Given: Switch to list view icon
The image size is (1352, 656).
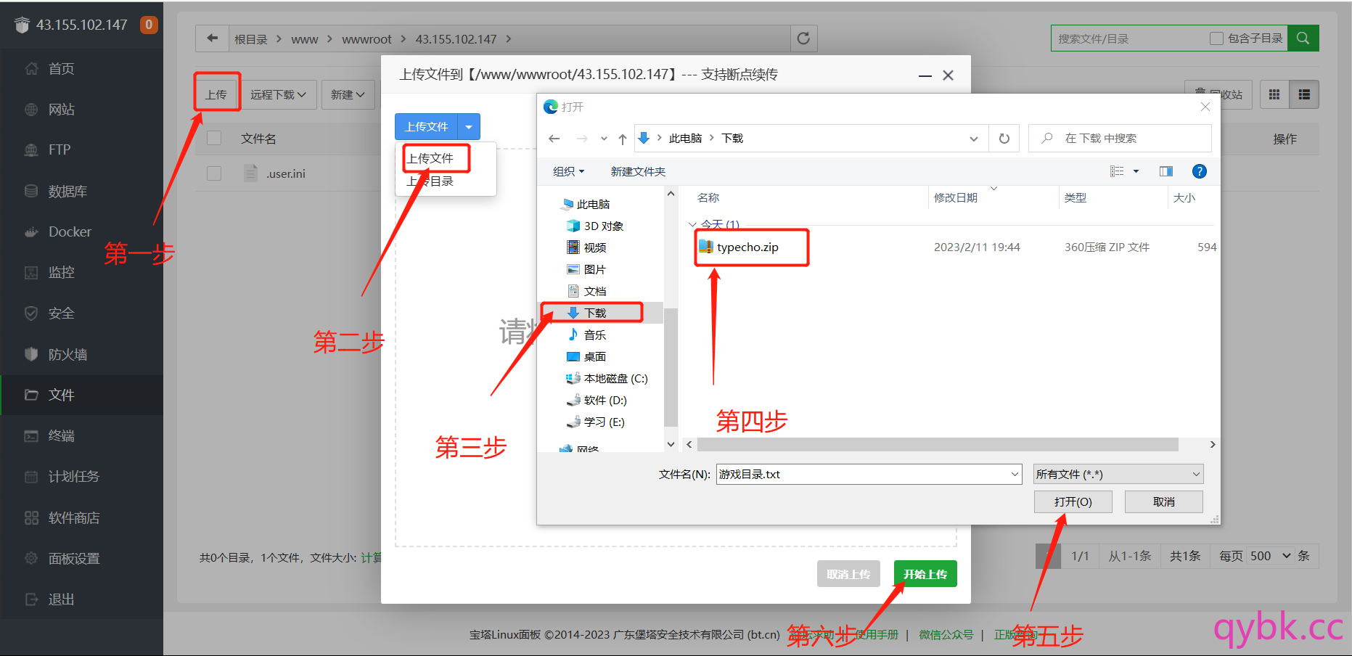Looking at the screenshot, I should (1304, 94).
